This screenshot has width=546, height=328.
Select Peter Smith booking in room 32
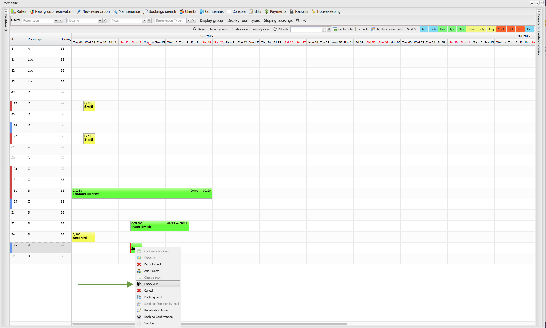(160, 226)
